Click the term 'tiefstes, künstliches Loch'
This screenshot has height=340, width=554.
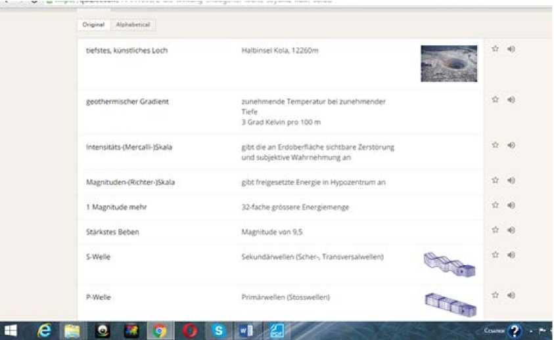pos(127,51)
